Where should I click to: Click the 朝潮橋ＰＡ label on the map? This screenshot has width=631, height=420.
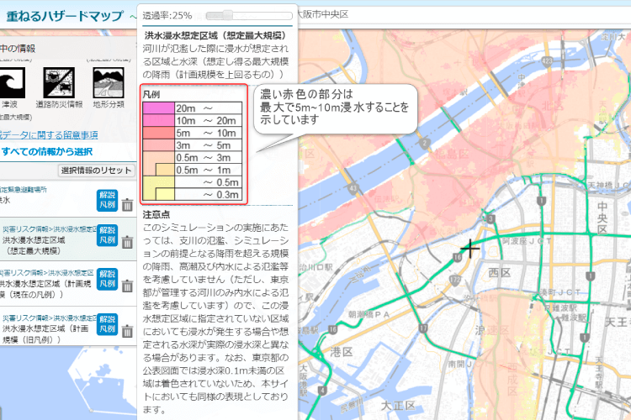coord(369,315)
